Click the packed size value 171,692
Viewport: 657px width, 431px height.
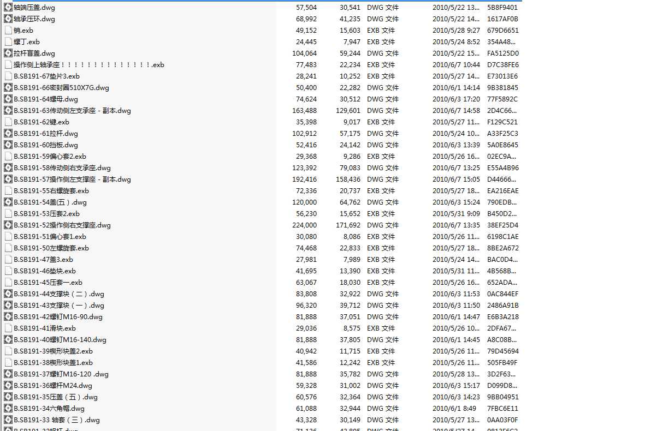click(x=348, y=225)
